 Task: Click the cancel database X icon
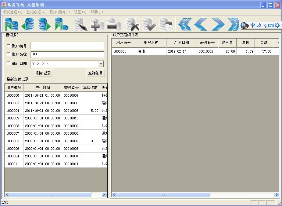pos(133,24)
